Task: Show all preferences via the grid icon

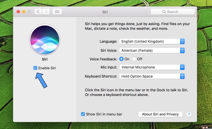Action: [57, 12]
